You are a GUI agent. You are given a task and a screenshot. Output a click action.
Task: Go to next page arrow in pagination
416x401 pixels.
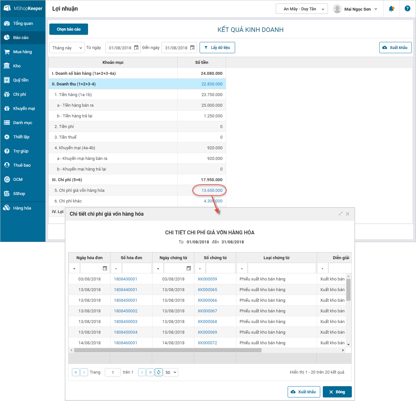[x=142, y=372]
